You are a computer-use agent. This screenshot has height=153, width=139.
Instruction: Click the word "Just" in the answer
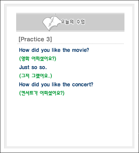coord(24,67)
